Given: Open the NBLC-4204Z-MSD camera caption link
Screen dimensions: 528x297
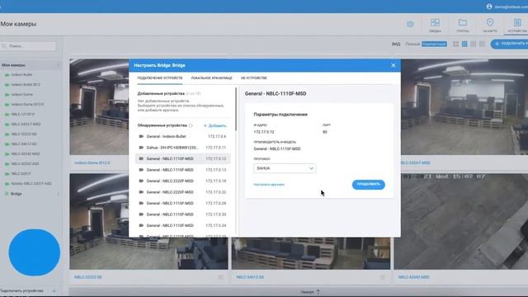Looking at the screenshot, I should [413, 277].
